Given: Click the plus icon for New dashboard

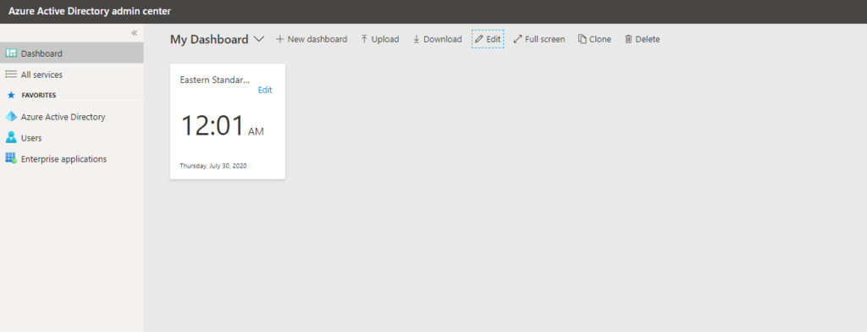Looking at the screenshot, I should 279,39.
